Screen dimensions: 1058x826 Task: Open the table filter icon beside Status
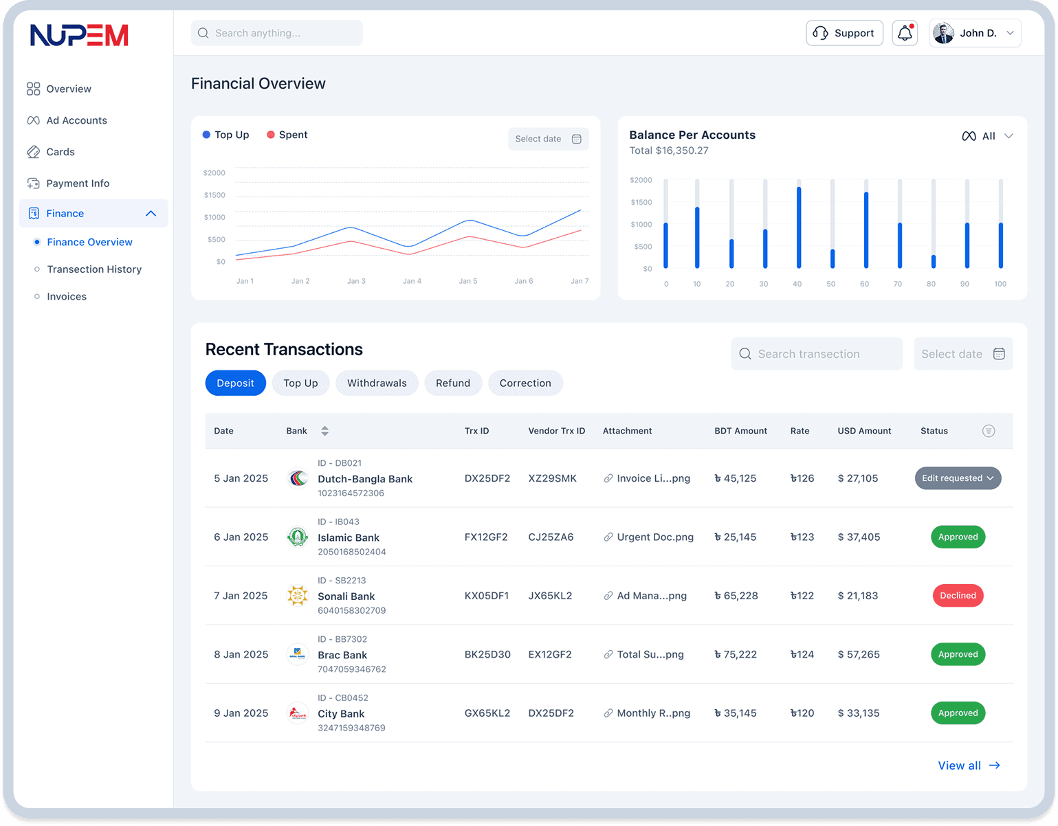pyautogui.click(x=988, y=431)
